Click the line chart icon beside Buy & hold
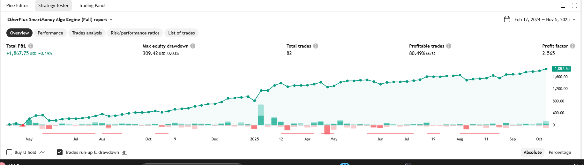The height and width of the screenshot is (165, 584). (x=42, y=152)
